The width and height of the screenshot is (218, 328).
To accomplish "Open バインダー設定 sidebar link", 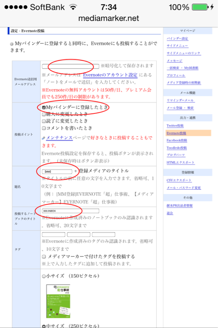I will click(178, 38).
